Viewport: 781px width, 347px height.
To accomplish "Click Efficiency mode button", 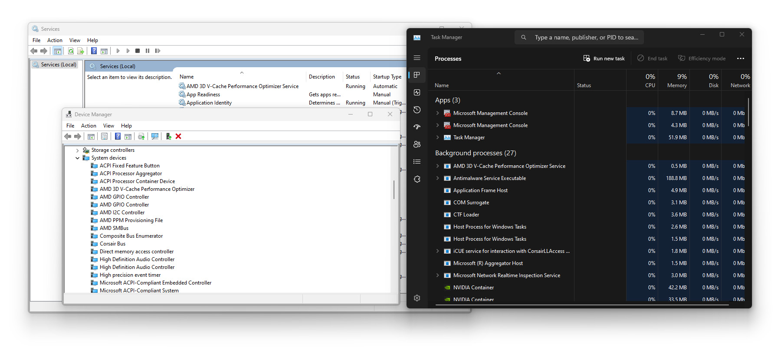I will [x=702, y=59].
